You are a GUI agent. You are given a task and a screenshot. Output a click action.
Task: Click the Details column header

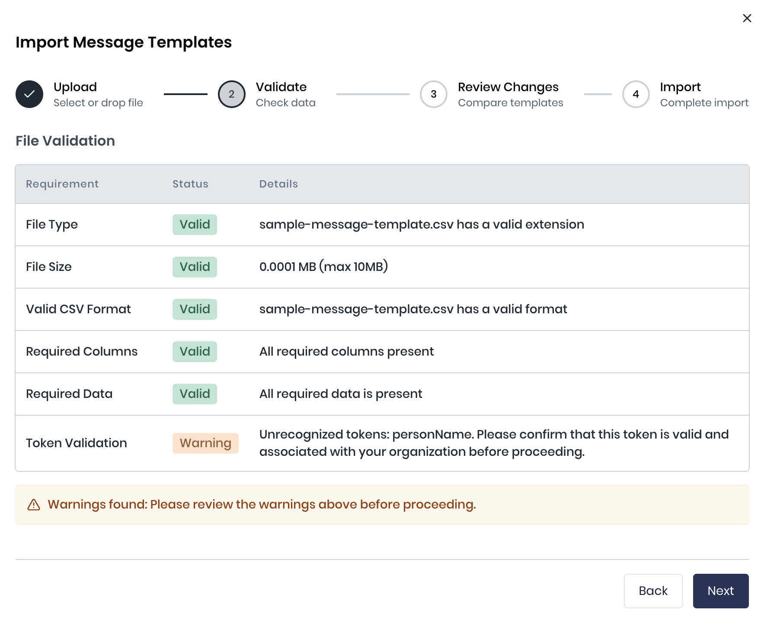[278, 184]
